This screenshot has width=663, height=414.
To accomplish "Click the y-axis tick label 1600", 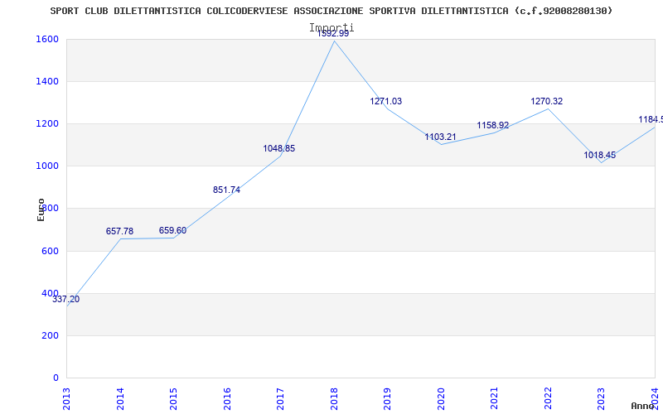I will (46, 39).
